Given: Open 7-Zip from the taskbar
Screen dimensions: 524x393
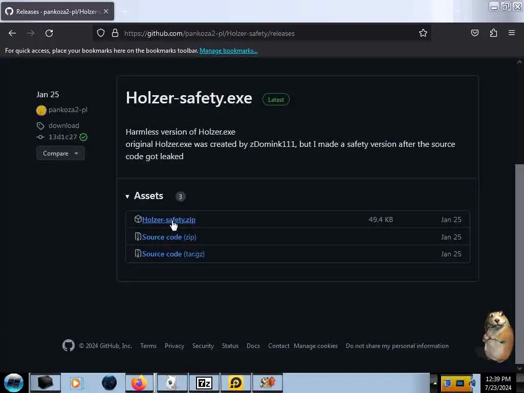Looking at the screenshot, I should tap(204, 383).
